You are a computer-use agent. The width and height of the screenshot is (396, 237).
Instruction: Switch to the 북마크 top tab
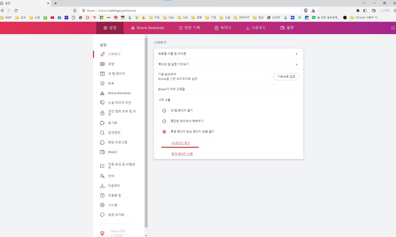pos(223,28)
